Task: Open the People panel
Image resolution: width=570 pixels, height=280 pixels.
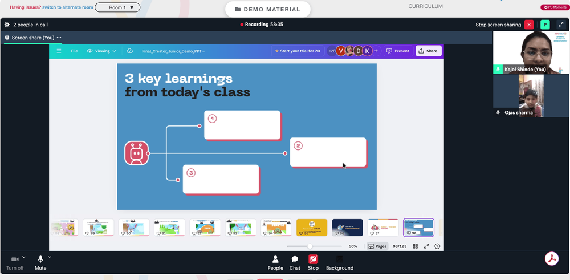Action: click(x=275, y=262)
